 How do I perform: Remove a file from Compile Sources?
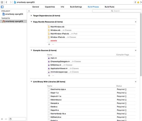click(x=53, y=75)
